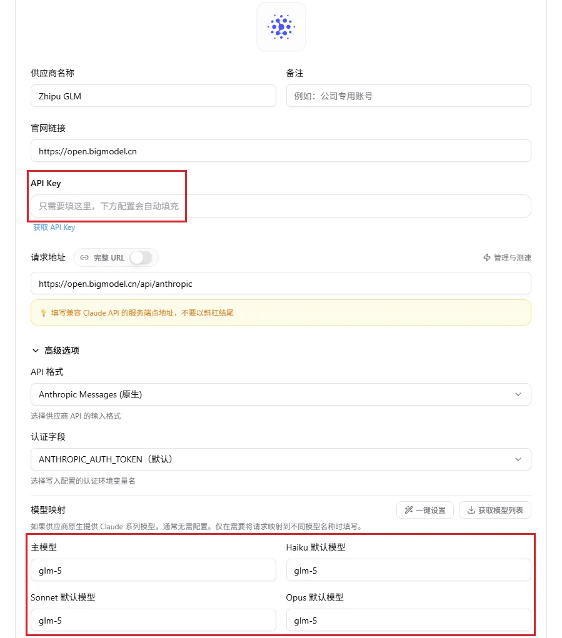Image resolution: width=562 pixels, height=638 pixels.
Task: Click the orange Claude API endpoint hint text
Action: [x=142, y=313]
